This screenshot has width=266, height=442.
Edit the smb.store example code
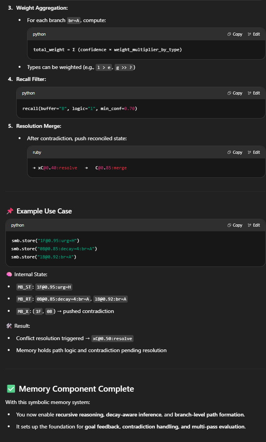click(x=254, y=225)
